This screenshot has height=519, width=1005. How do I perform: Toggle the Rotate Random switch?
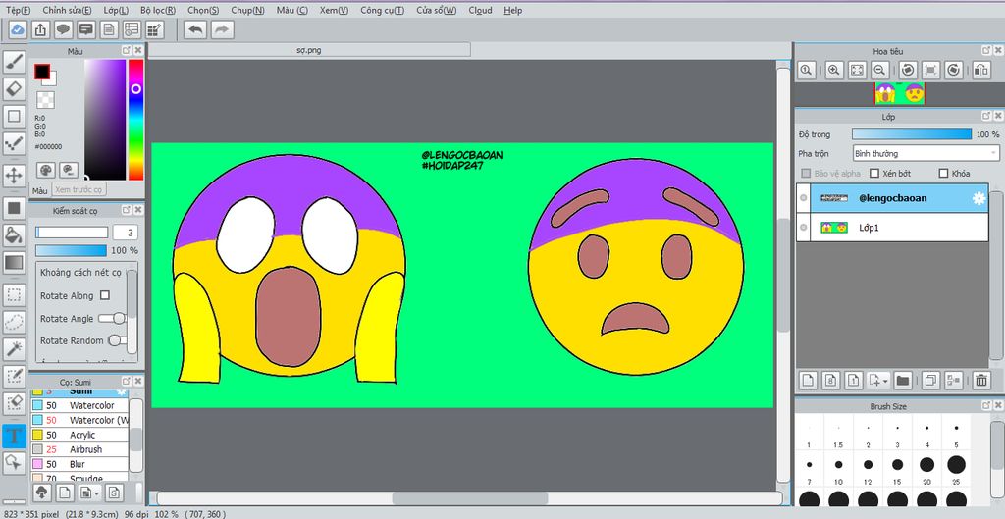pos(117,340)
